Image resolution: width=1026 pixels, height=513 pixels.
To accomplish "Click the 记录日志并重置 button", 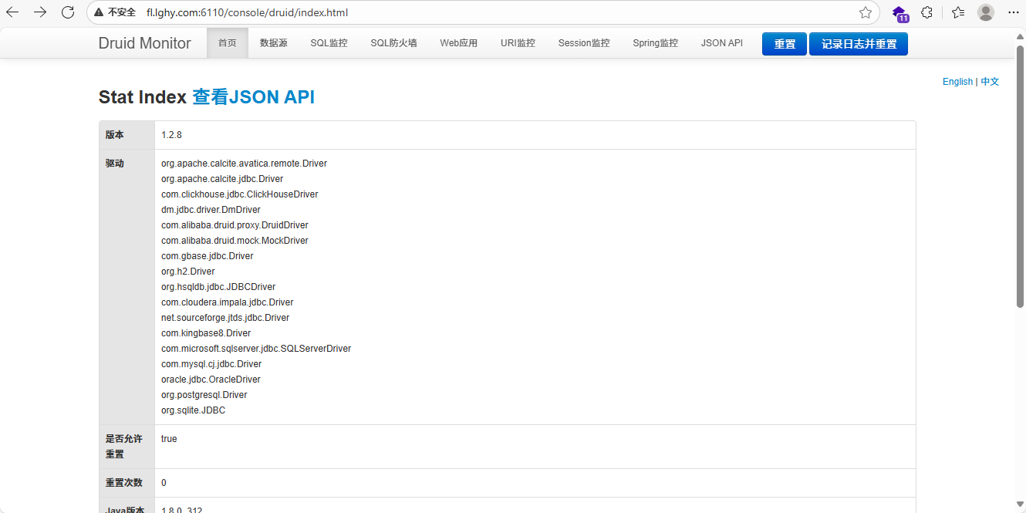I will point(859,44).
